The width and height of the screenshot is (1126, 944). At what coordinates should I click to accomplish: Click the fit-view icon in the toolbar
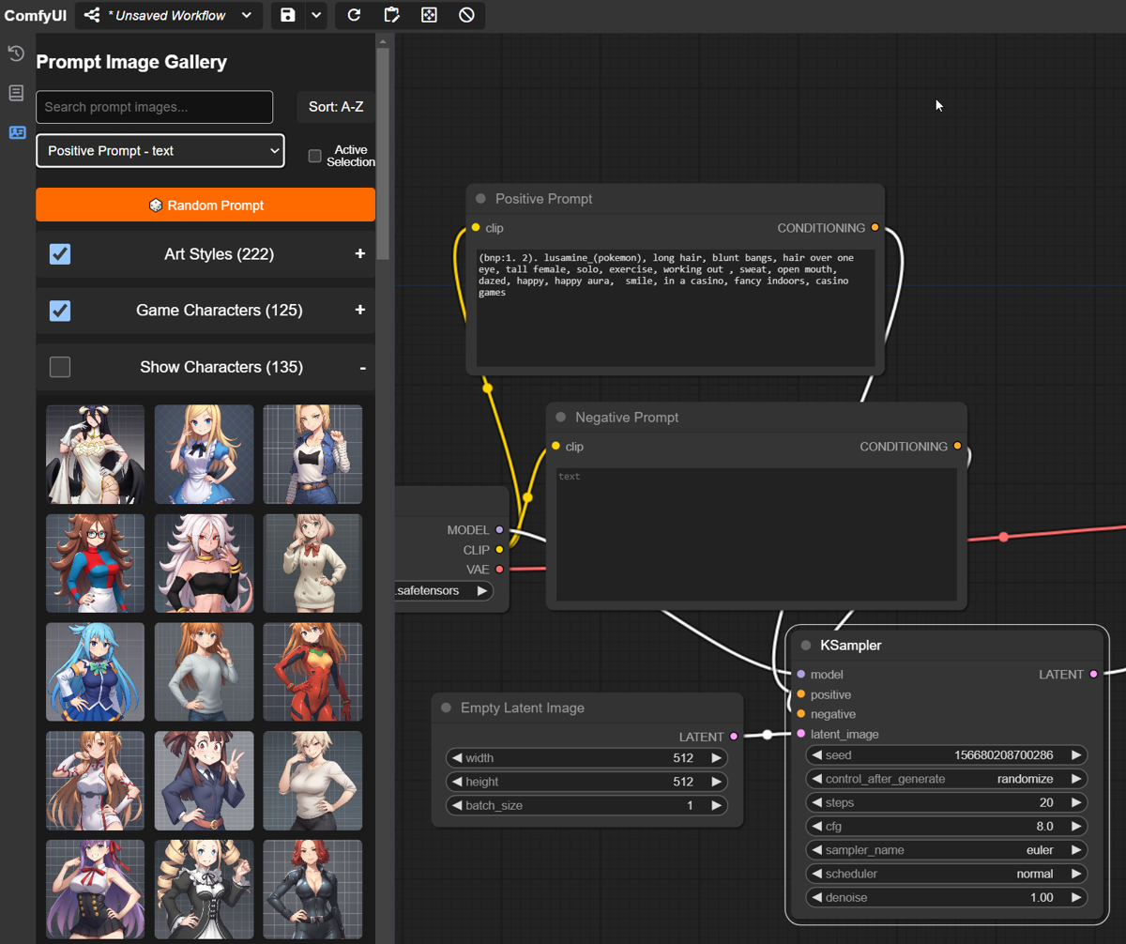(429, 15)
